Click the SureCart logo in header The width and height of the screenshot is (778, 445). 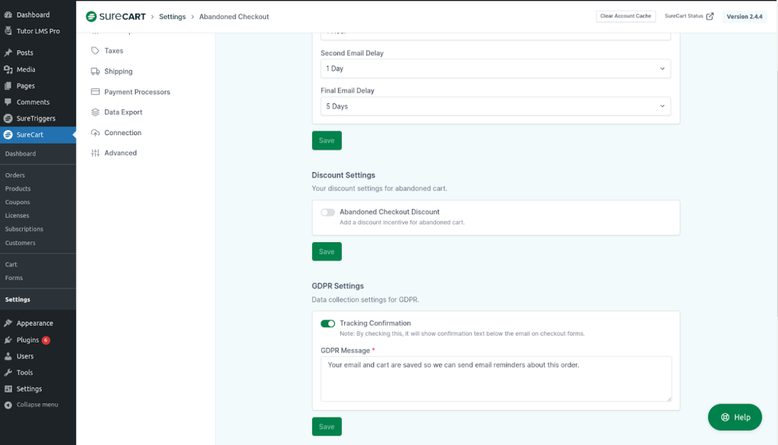(115, 17)
